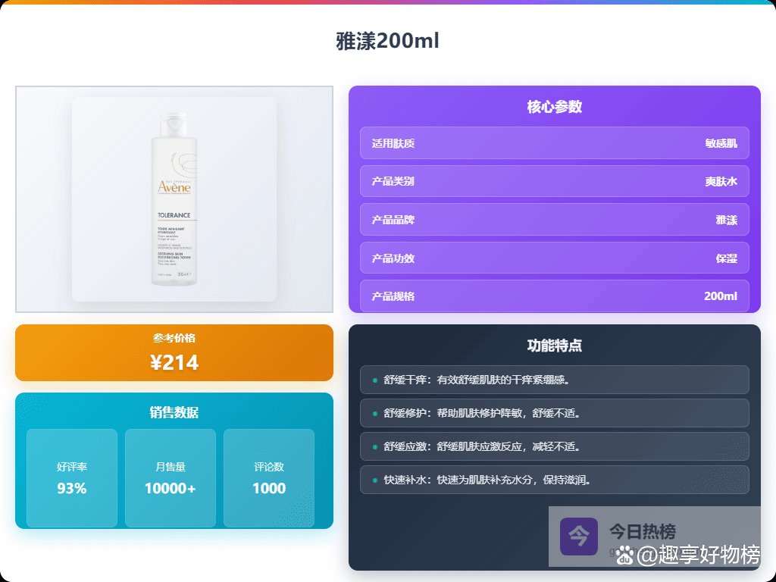Screen dimensions: 776x582
Task: Open the 月售量 10000+ stat tile
Action: [x=171, y=478]
